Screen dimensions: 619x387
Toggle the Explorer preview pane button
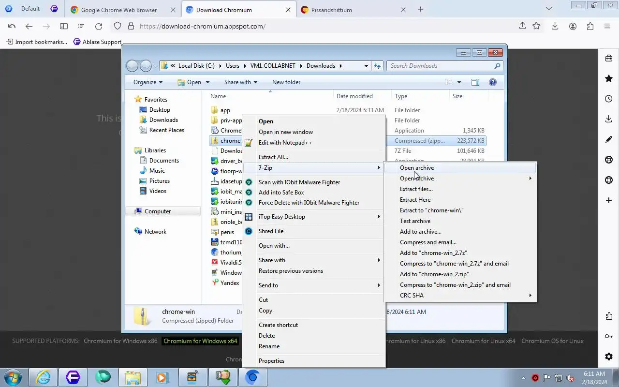(x=475, y=82)
